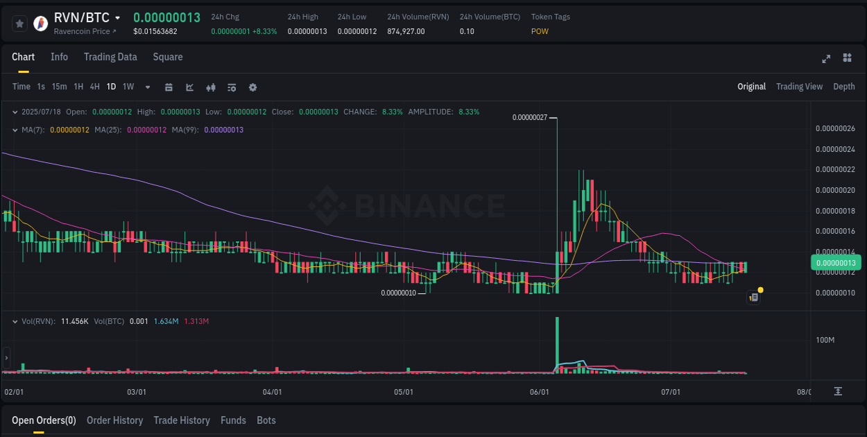Viewport: 867px width, 437px height.
Task: Open chart settings with the gear icon
Action: [x=252, y=87]
